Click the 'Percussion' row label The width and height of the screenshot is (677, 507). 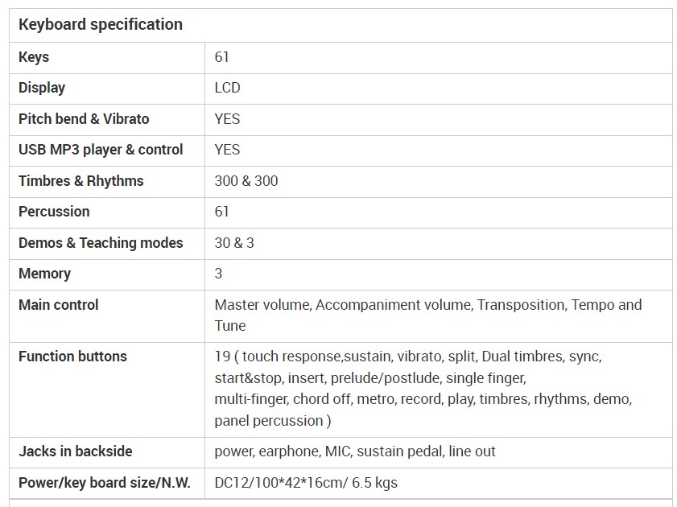click(x=54, y=212)
